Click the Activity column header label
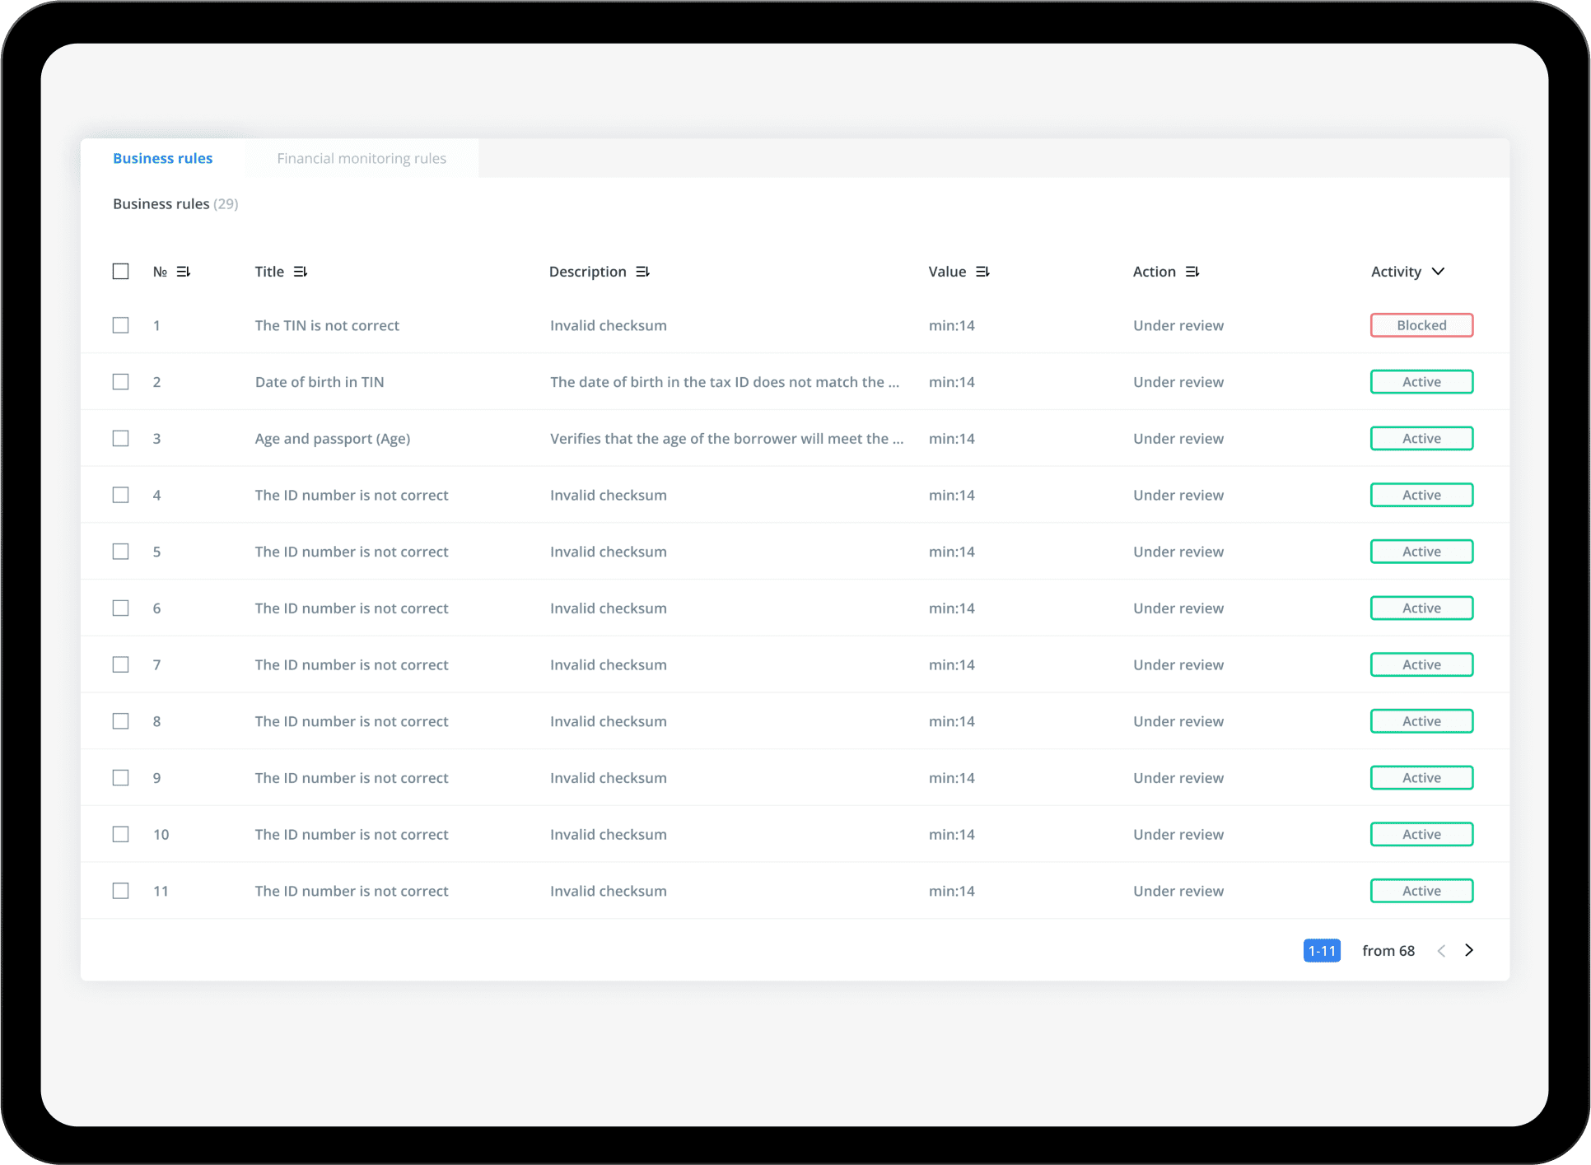This screenshot has width=1591, height=1165. 1396,272
